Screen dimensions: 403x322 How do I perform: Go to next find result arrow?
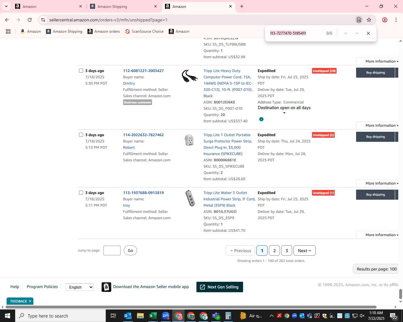[357, 33]
